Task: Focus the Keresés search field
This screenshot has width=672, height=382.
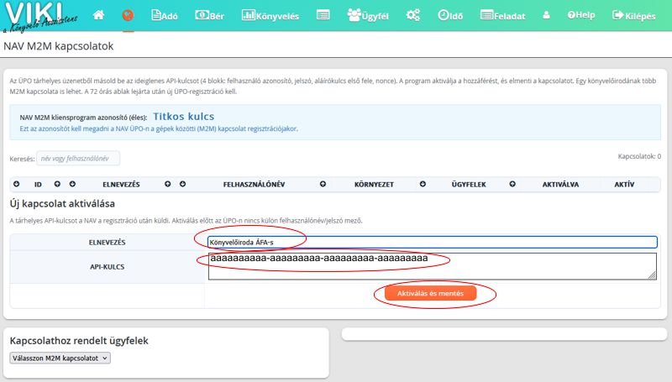Action: 78,159
